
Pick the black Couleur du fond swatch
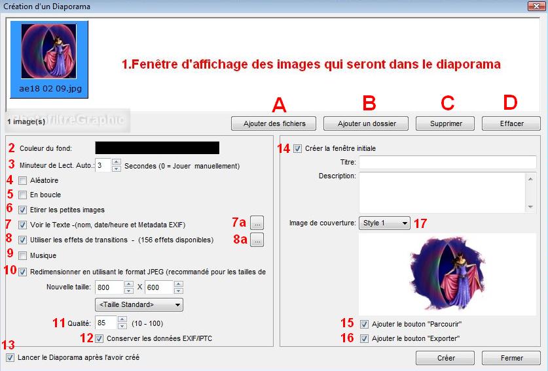tap(157, 148)
